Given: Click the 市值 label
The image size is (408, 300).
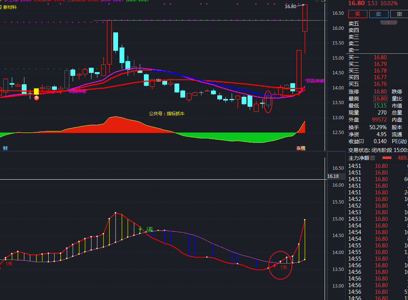Looking at the screenshot, I should pos(397,106).
